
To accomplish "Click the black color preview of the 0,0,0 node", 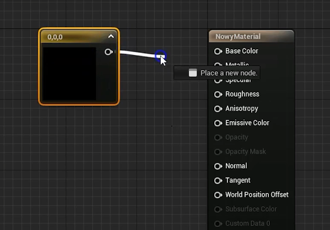I will click(69, 74).
